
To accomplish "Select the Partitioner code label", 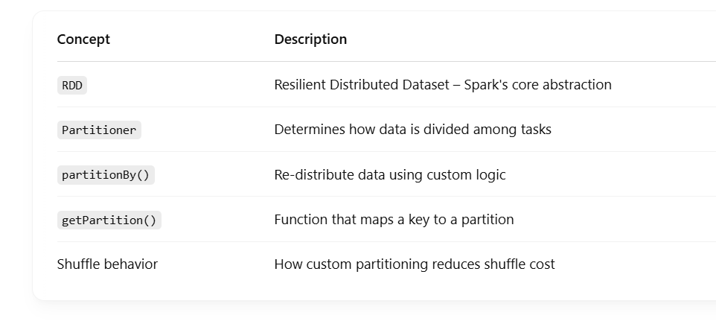I will (x=99, y=130).
